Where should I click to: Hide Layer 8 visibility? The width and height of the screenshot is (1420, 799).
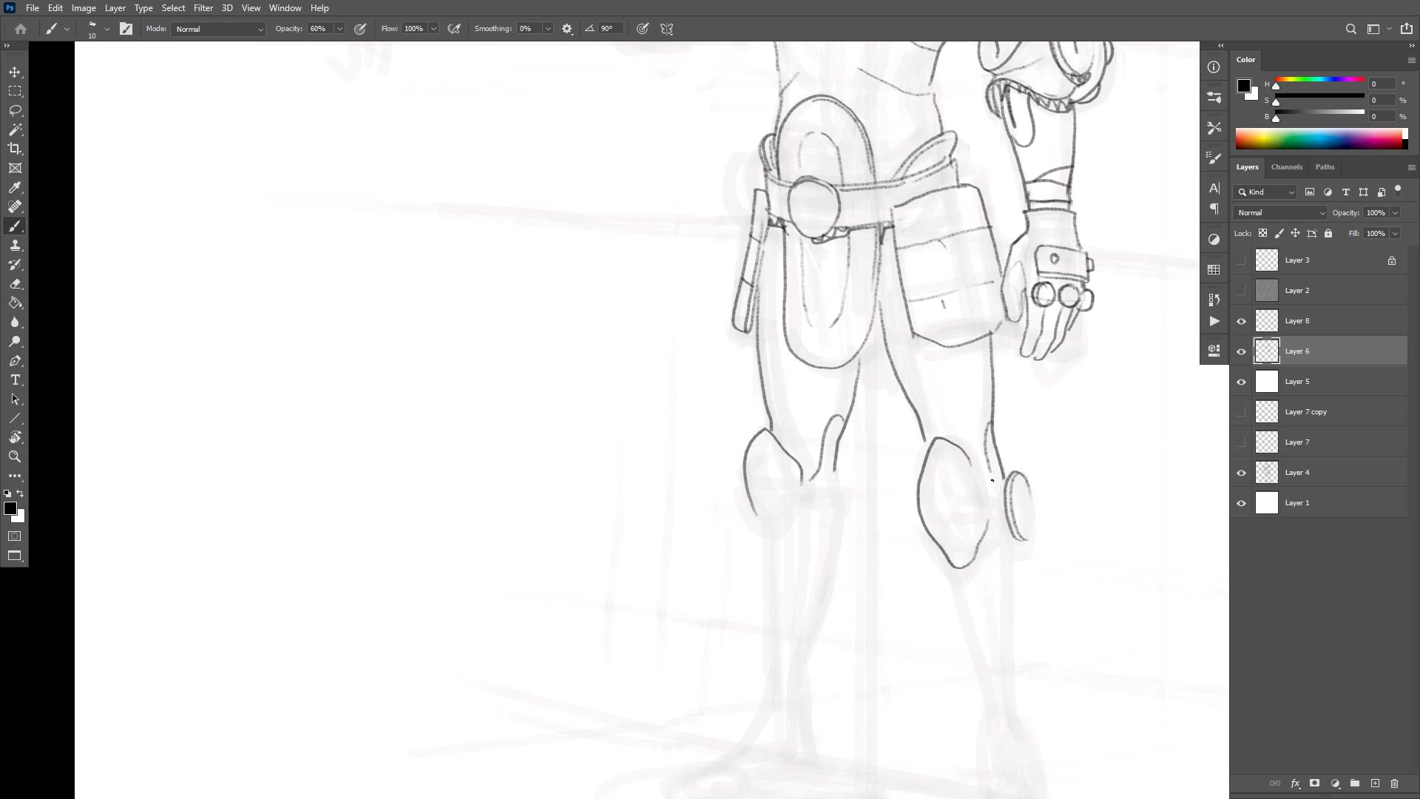click(x=1241, y=321)
